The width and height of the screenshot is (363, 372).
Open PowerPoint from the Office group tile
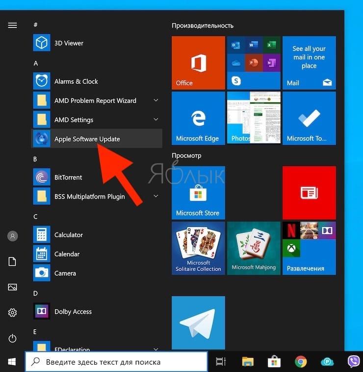(253, 63)
